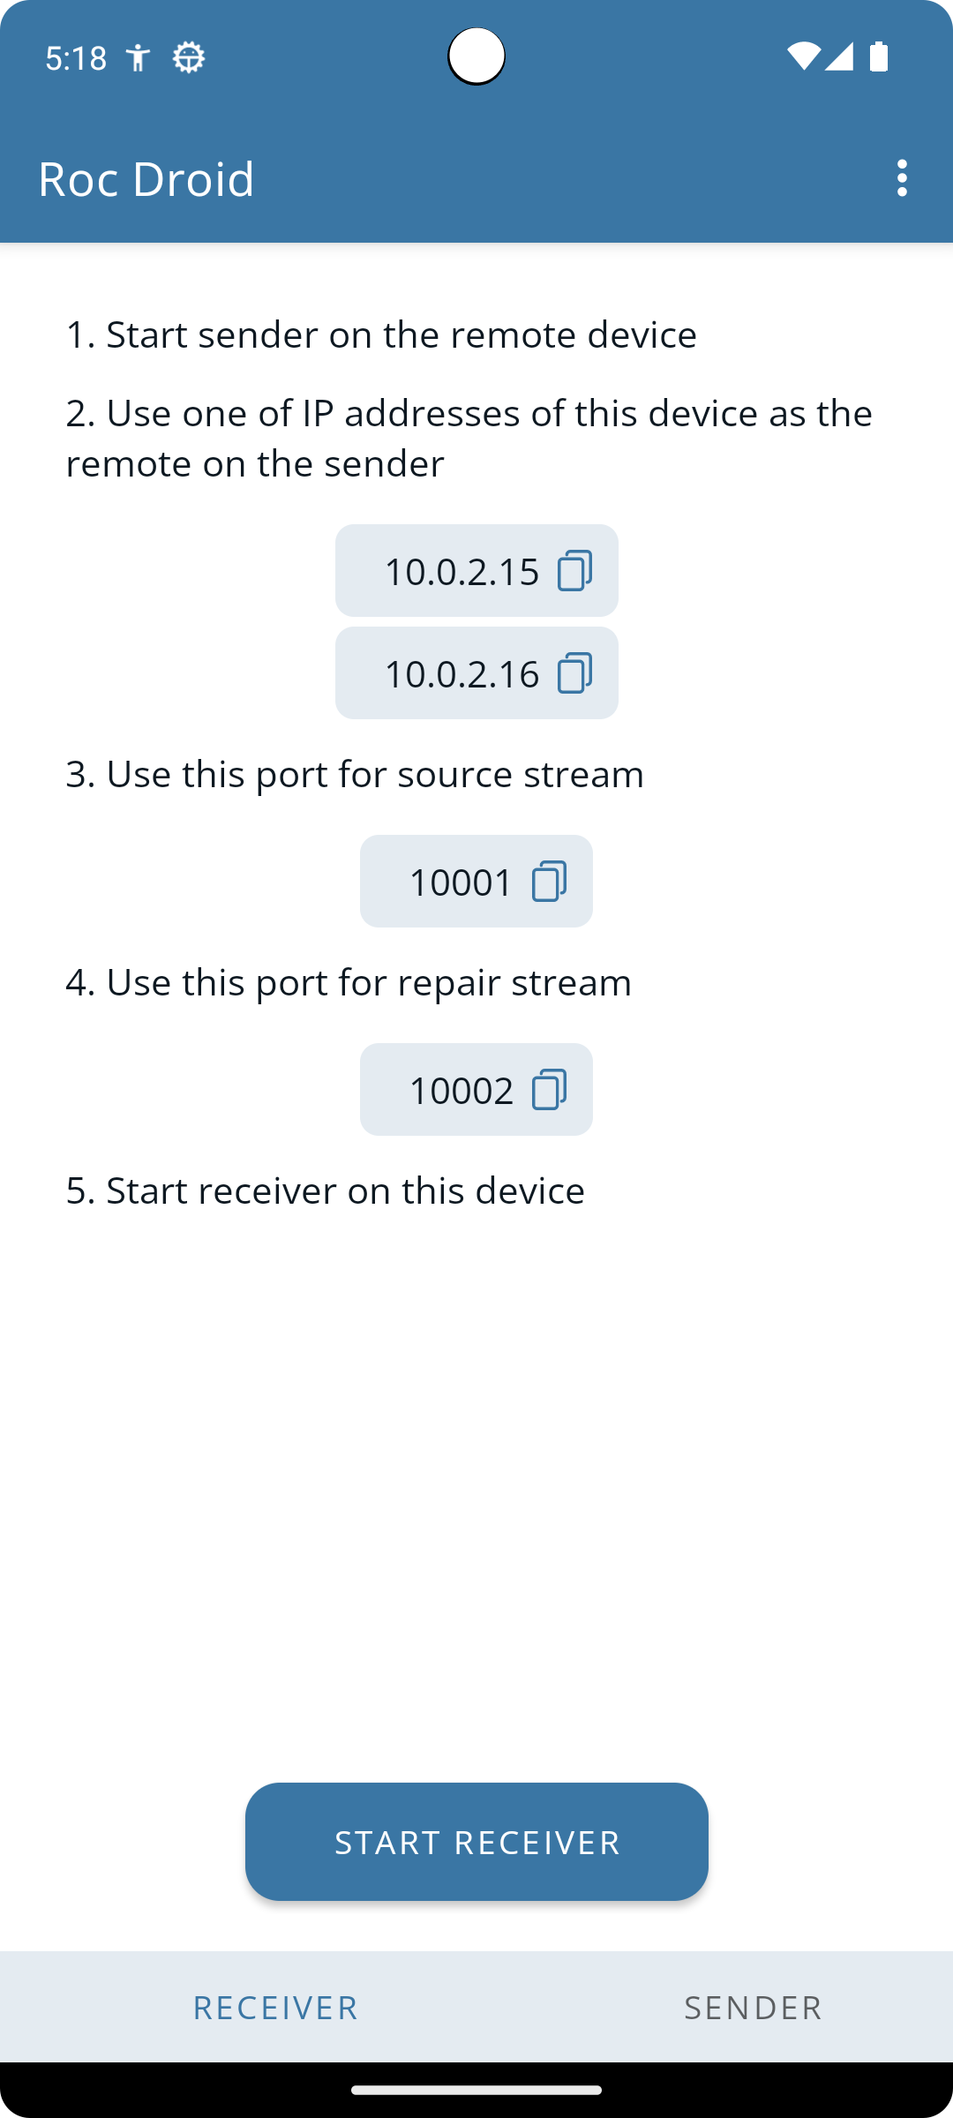953x2118 pixels.
Task: Tap the home gesture bar
Action: pyautogui.click(x=476, y=2090)
